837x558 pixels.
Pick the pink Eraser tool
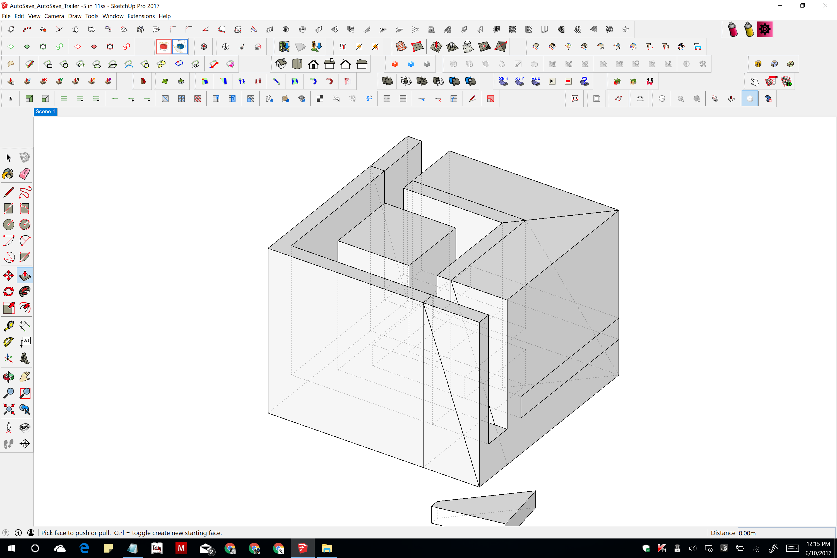click(x=25, y=174)
